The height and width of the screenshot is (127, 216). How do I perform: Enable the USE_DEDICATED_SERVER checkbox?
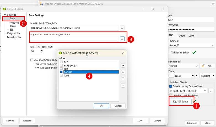click(x=32, y=60)
